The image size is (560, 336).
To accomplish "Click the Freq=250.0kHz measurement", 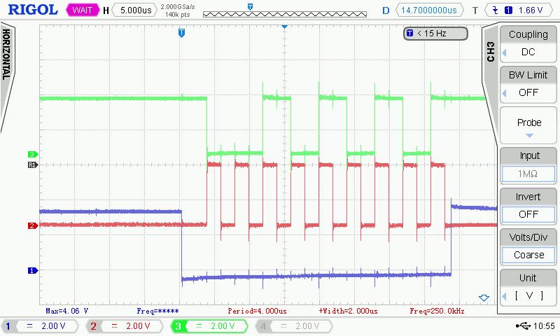I will (x=437, y=311).
